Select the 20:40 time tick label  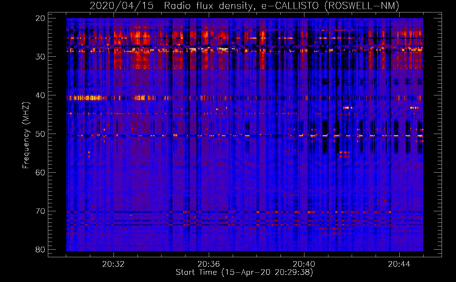click(x=304, y=264)
